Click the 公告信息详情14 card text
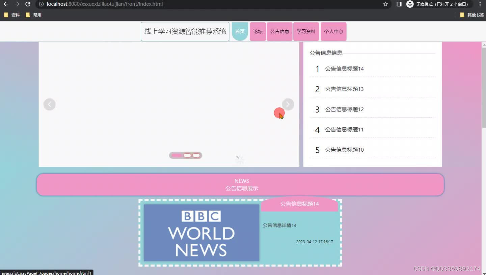 point(279,225)
